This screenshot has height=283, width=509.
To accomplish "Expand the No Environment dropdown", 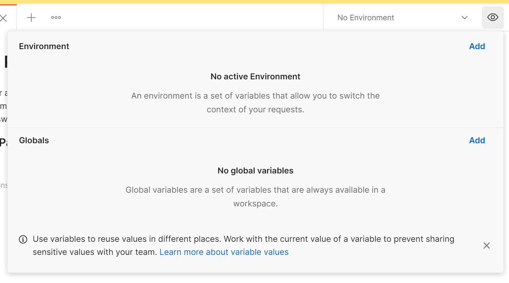I will tap(402, 18).
